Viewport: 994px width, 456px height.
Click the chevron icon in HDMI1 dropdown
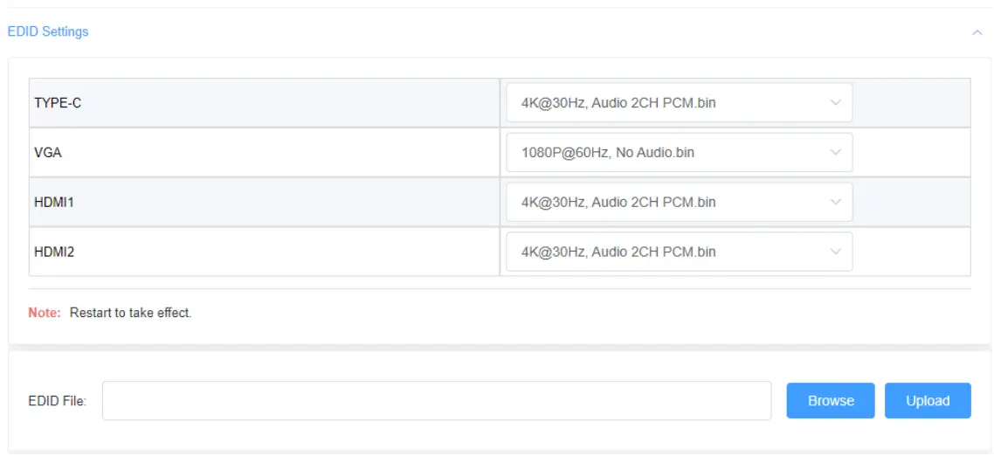(835, 203)
